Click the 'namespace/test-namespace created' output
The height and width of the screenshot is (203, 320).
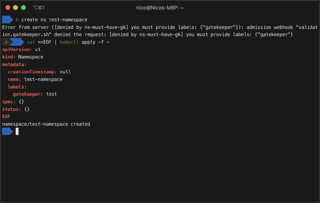[x=46, y=124]
